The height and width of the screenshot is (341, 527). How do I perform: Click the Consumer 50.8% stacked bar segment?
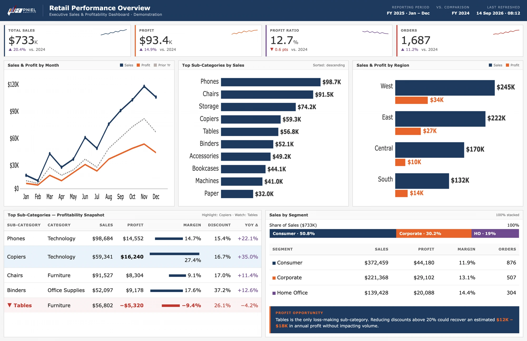pos(333,233)
